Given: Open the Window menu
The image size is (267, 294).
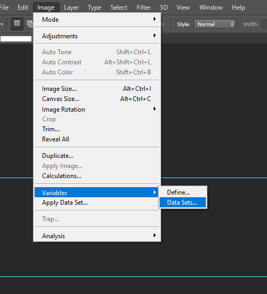Looking at the screenshot, I should pyautogui.click(x=211, y=7).
